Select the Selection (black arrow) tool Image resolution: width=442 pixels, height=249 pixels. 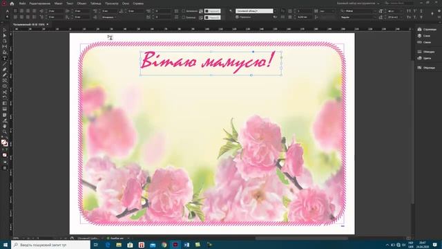coord(4,30)
